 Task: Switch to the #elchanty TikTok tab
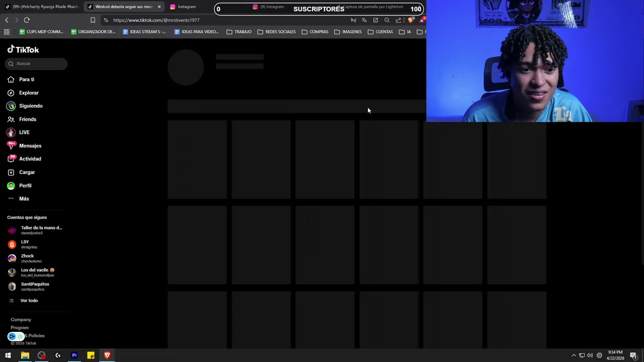[42, 7]
